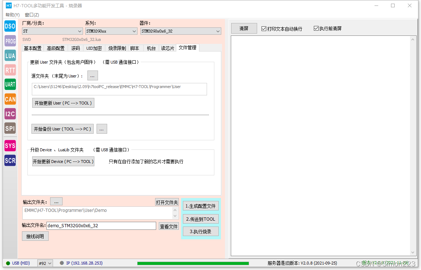The width and height of the screenshot is (421, 270).
Task: Select the PROG programmer icon
Action: (10, 41)
